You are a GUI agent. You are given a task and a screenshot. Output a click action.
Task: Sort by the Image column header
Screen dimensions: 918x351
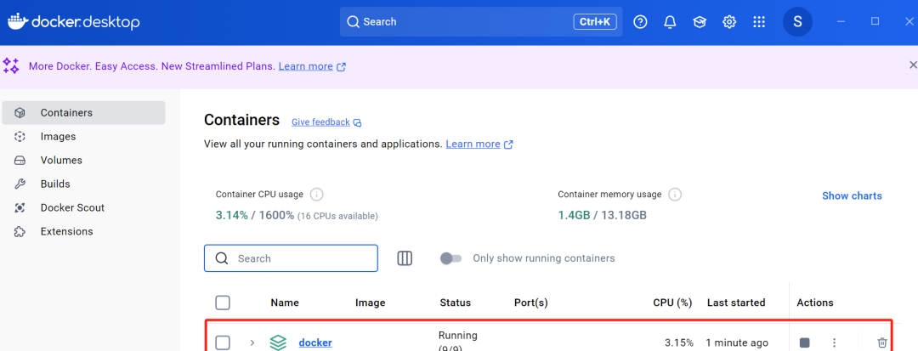click(x=370, y=303)
